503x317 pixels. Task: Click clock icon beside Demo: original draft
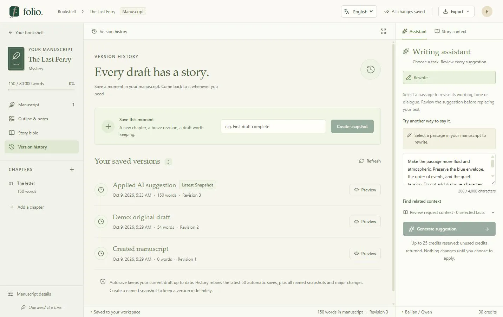(x=101, y=222)
